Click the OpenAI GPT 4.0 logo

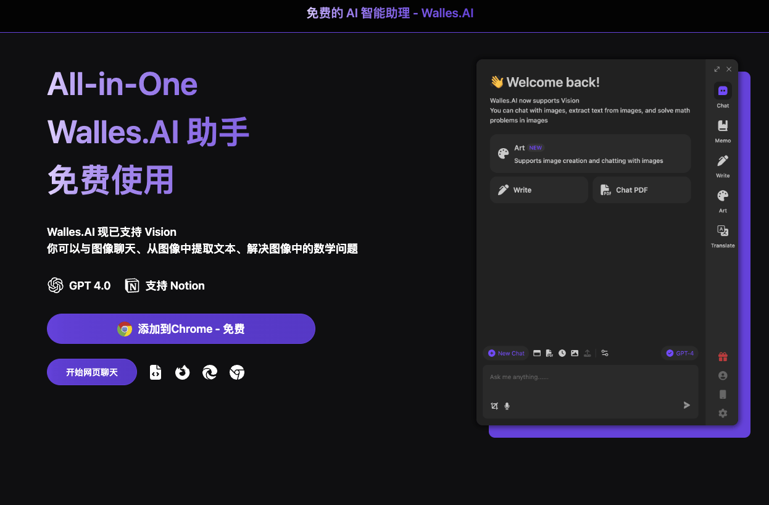(x=56, y=285)
